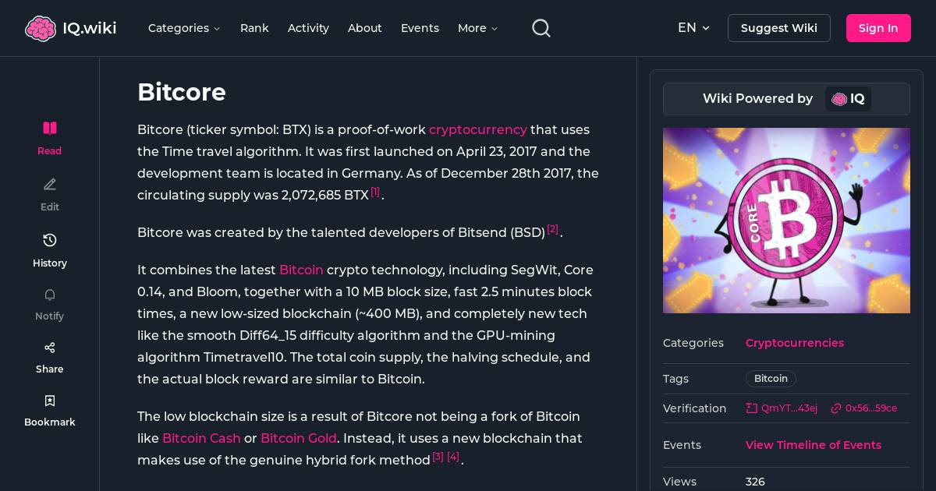The image size is (936, 491).
Task: Open the search magnifier icon
Action: [x=541, y=28]
